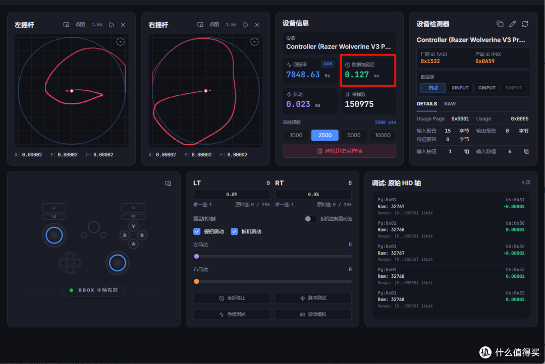Switch left stick to dot-plot mode

point(80,25)
